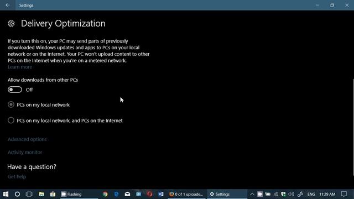
Task: Toggle Allow downloads from other PCs switch
Action: click(15, 90)
